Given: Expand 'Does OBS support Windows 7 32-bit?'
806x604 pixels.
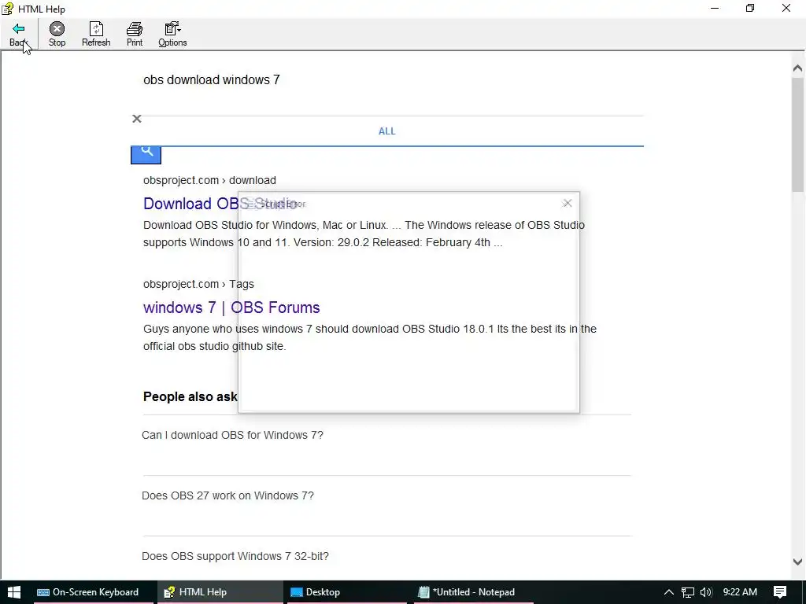Looking at the screenshot, I should point(386,556).
